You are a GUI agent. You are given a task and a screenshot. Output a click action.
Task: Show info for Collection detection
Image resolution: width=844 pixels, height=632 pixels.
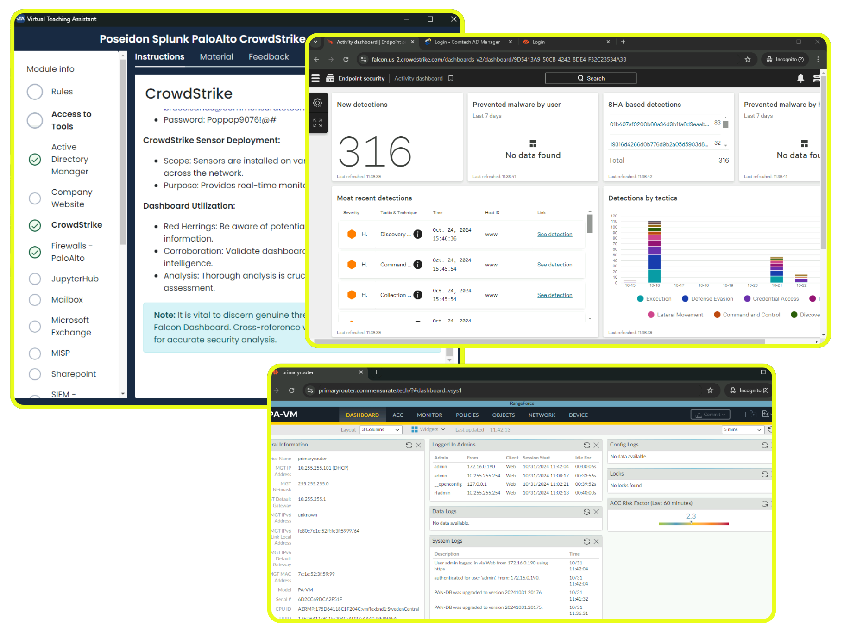tap(418, 295)
